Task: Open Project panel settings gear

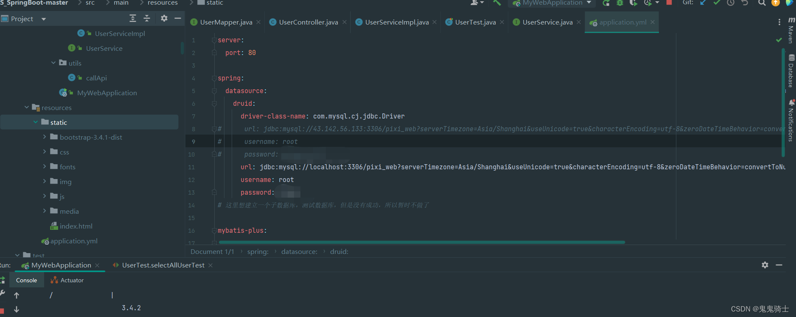Action: [x=164, y=18]
